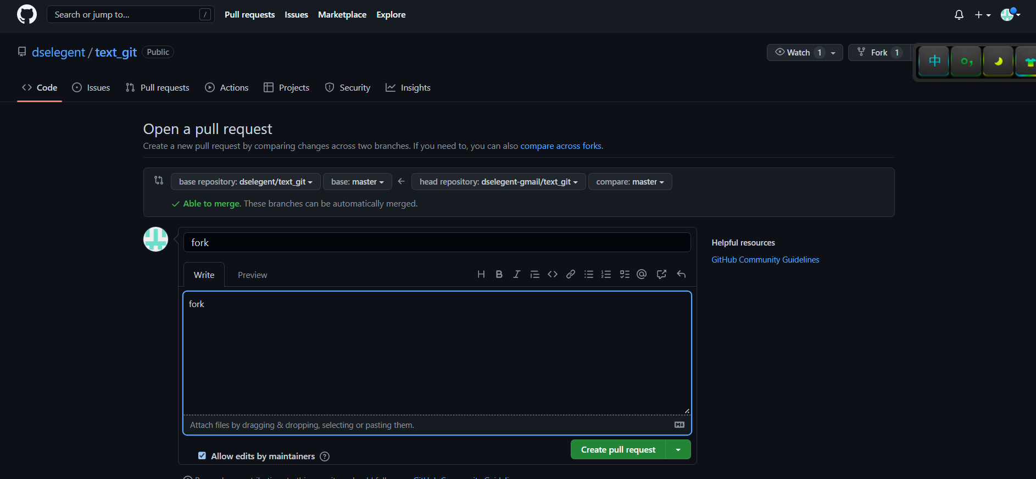Insert code formatting
1036x479 pixels.
pyautogui.click(x=553, y=274)
